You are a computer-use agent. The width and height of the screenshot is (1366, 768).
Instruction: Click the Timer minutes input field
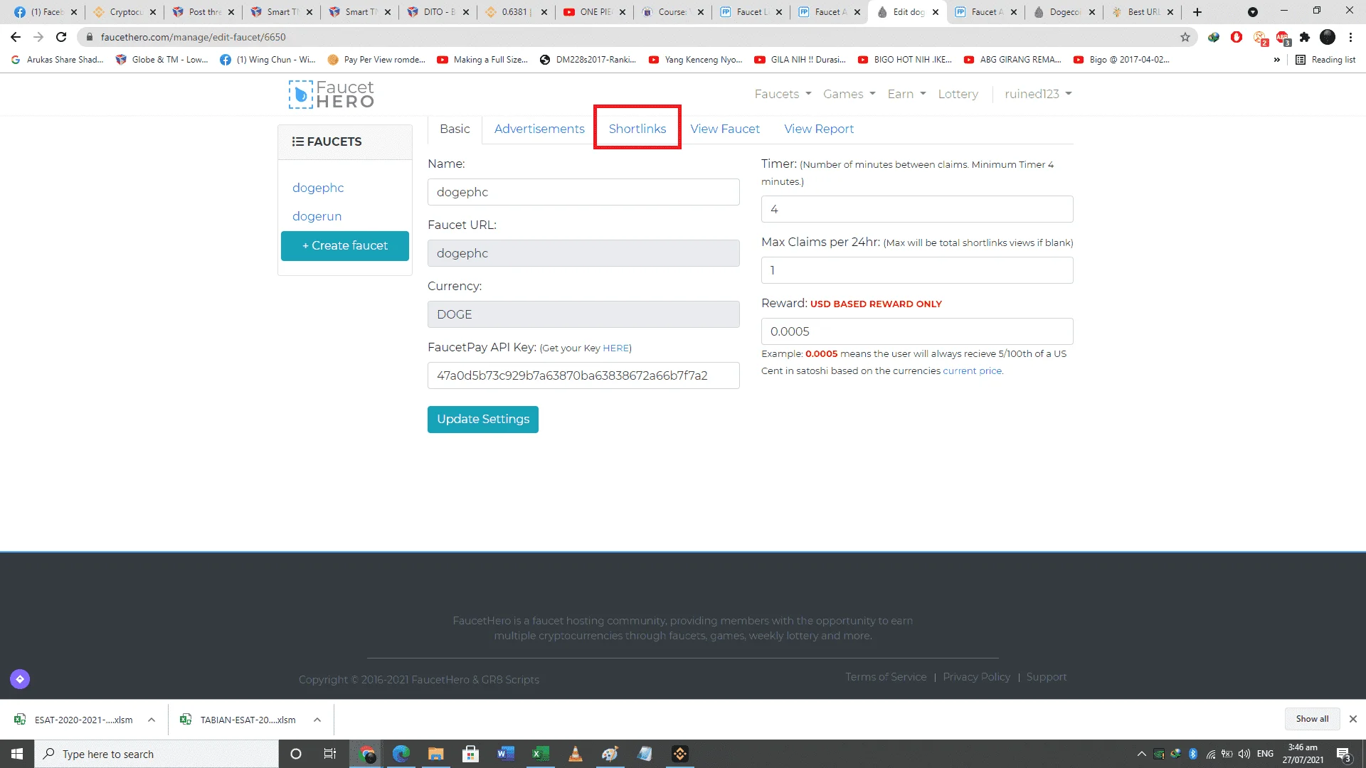click(917, 209)
